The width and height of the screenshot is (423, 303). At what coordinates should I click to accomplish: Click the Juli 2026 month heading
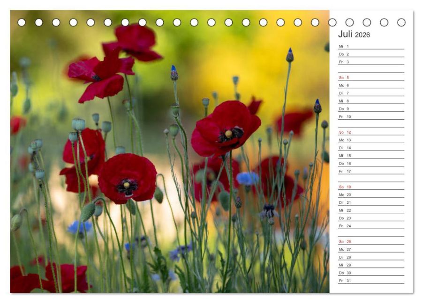354,35
